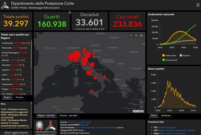Select the Puglia red bubble on map
The height and width of the screenshot is (135, 201).
105,77
